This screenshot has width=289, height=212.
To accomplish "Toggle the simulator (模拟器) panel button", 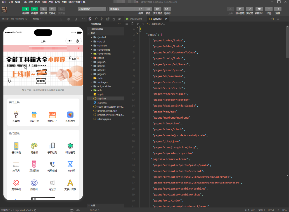I will pos(25,9).
